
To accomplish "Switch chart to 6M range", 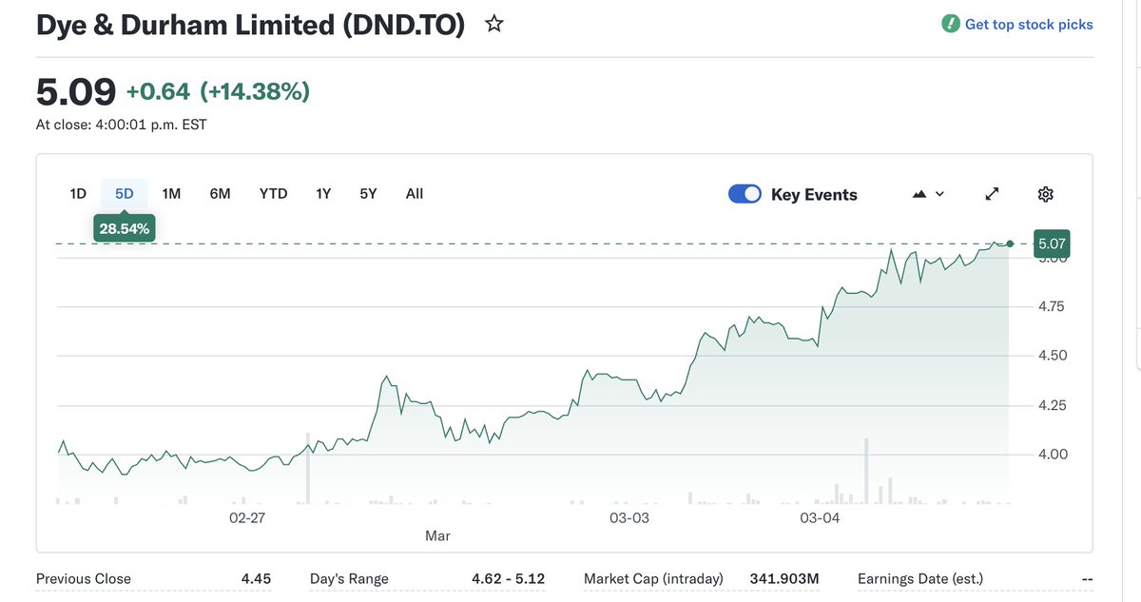I will (x=220, y=193).
